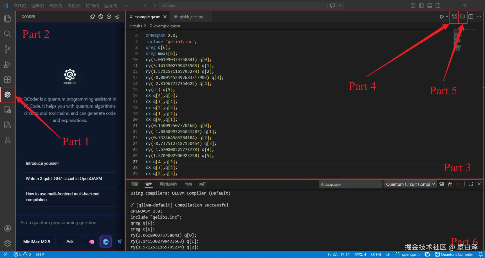Open the Manage gear in the activity bar
The image size is (485, 258).
coord(8,243)
